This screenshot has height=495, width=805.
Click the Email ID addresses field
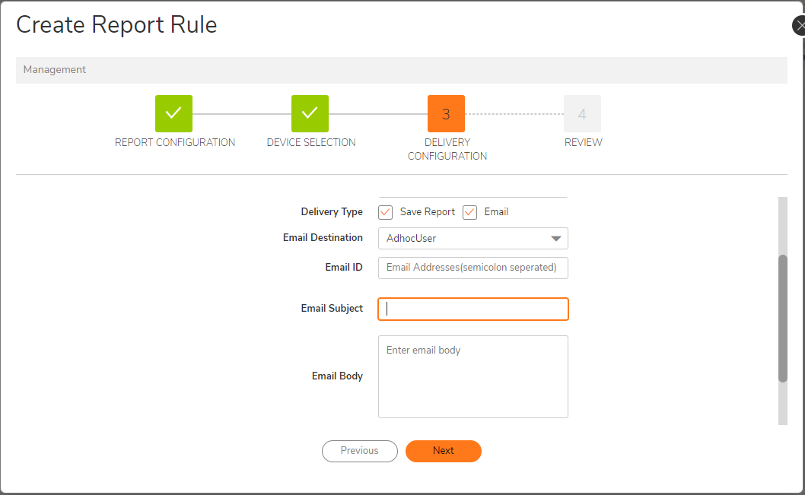point(473,268)
